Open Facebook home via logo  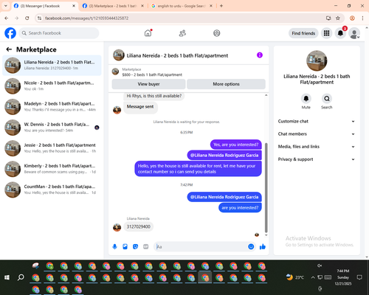tap(10, 33)
